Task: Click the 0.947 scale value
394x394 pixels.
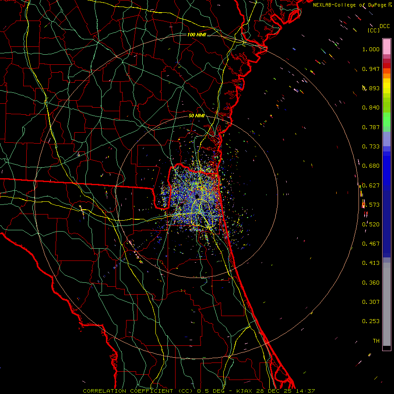Action: coord(371,69)
